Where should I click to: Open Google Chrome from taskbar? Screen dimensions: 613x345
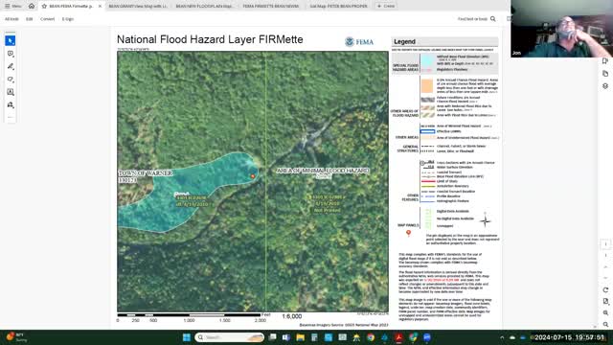[x=371, y=337]
